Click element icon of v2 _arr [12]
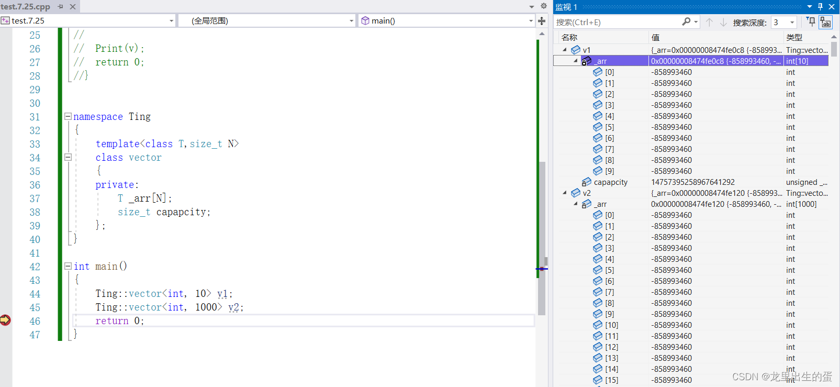 pos(598,347)
